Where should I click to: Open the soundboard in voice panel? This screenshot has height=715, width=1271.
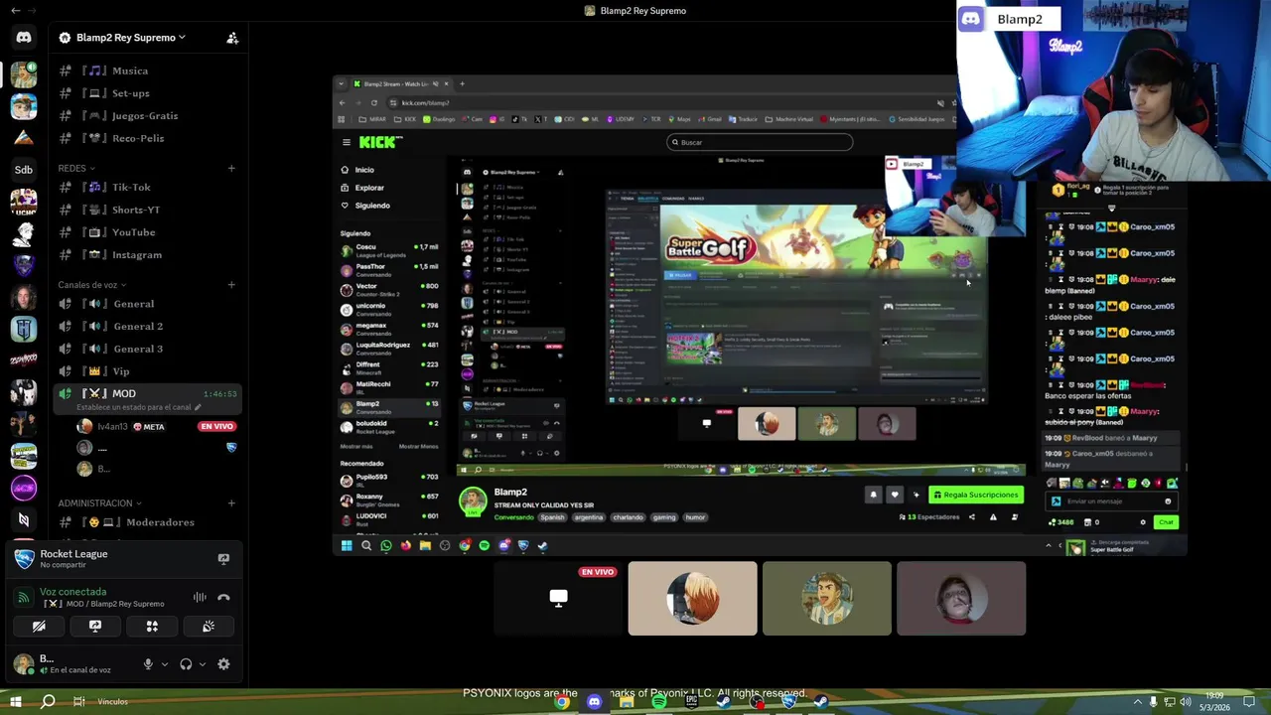pos(209,627)
